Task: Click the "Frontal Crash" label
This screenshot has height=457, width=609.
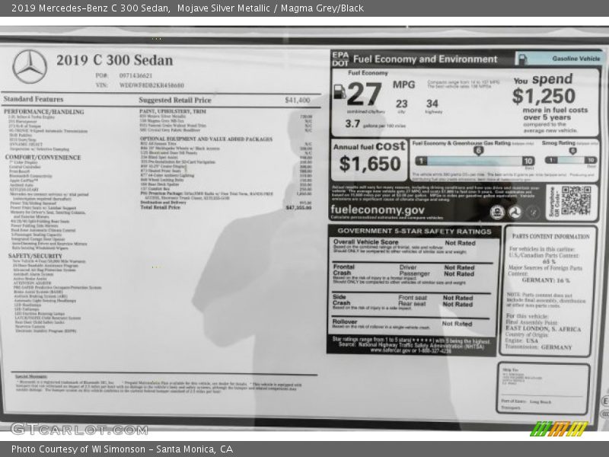Action: 343,270
